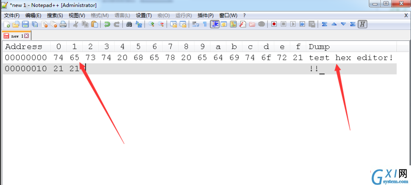Viewport: 411px width, 185px height.
Task: Open the 文件(F) menu
Action: click(12, 16)
